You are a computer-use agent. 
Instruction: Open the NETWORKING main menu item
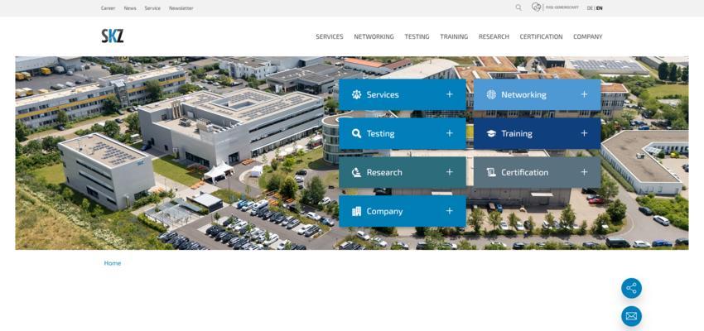(x=374, y=36)
